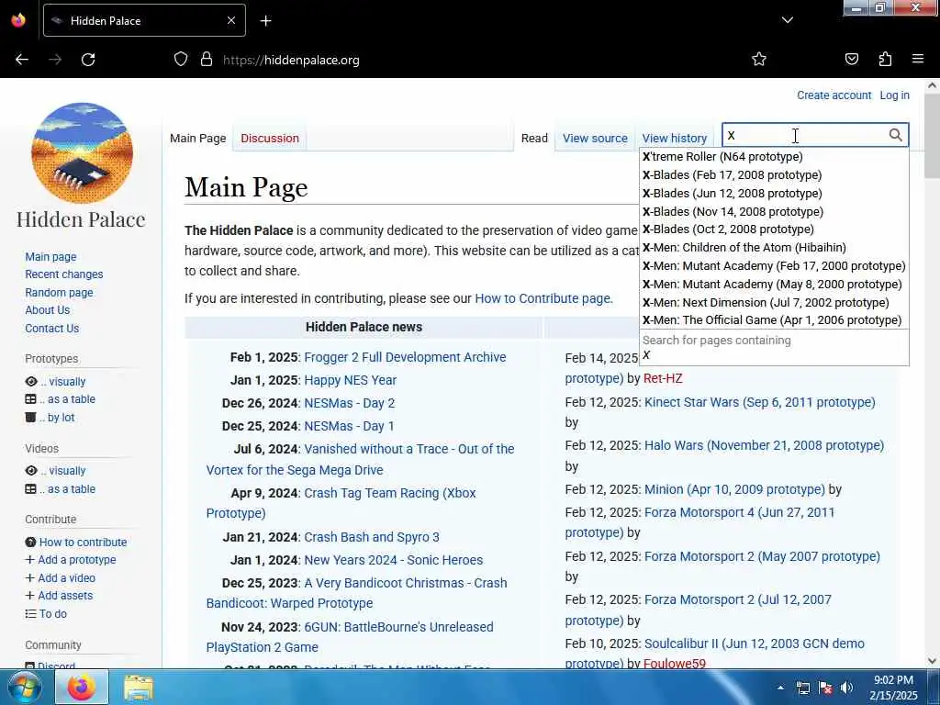940x705 pixels.
Task: Open Kinect Star Wars prototype link
Action: click(x=759, y=402)
